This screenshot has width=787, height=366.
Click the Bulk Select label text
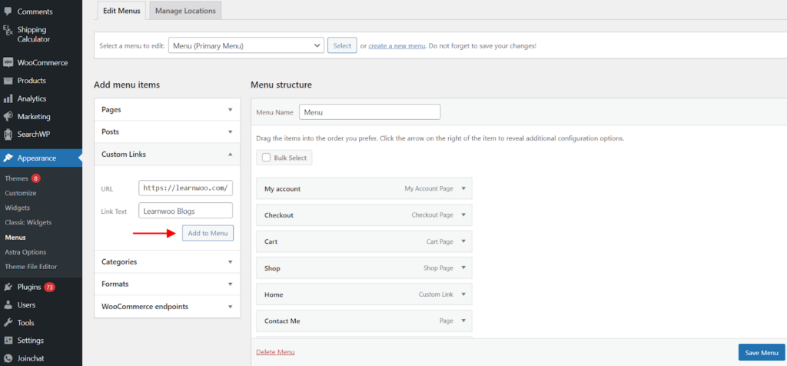point(290,158)
